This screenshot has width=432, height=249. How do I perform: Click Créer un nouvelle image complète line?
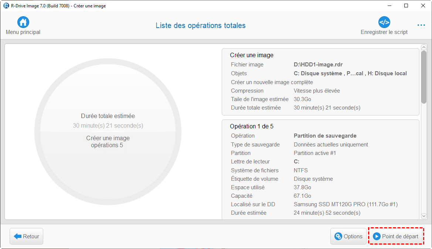[x=272, y=82]
